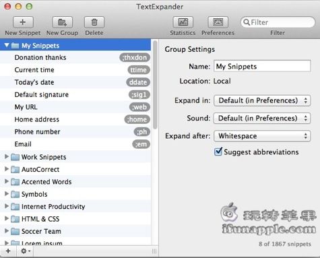Viewport: 320px width, 258px height.
Task: Click the Filter magnifying glass icon
Action: point(247,22)
